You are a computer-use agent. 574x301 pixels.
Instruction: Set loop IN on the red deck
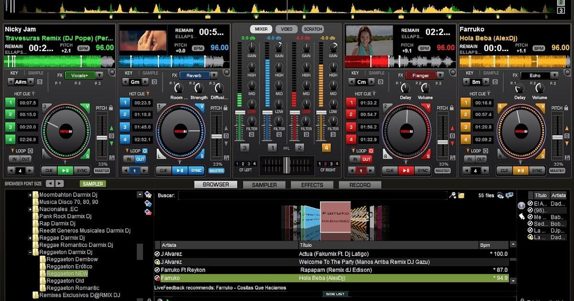pyautogui.click(x=355, y=159)
